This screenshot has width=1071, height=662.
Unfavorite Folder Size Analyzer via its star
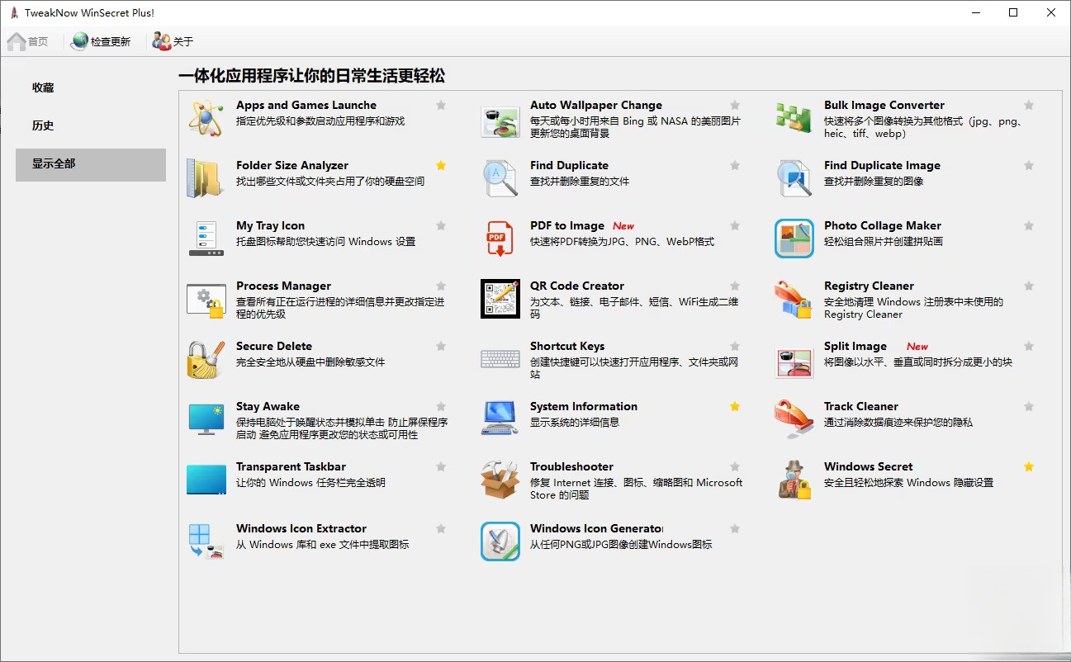pos(441,165)
